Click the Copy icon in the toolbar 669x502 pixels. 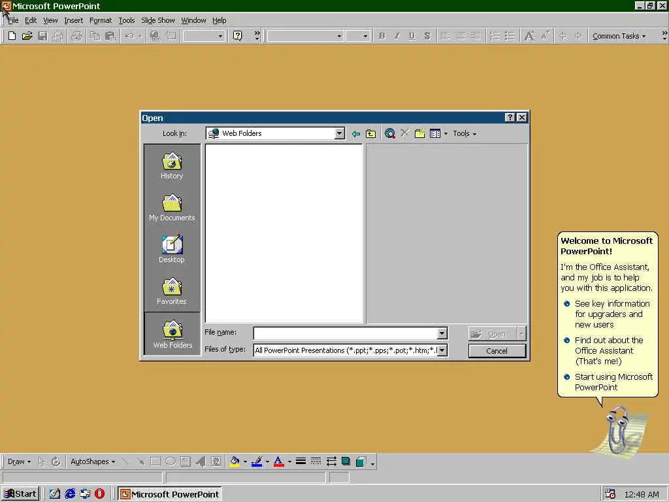point(95,36)
